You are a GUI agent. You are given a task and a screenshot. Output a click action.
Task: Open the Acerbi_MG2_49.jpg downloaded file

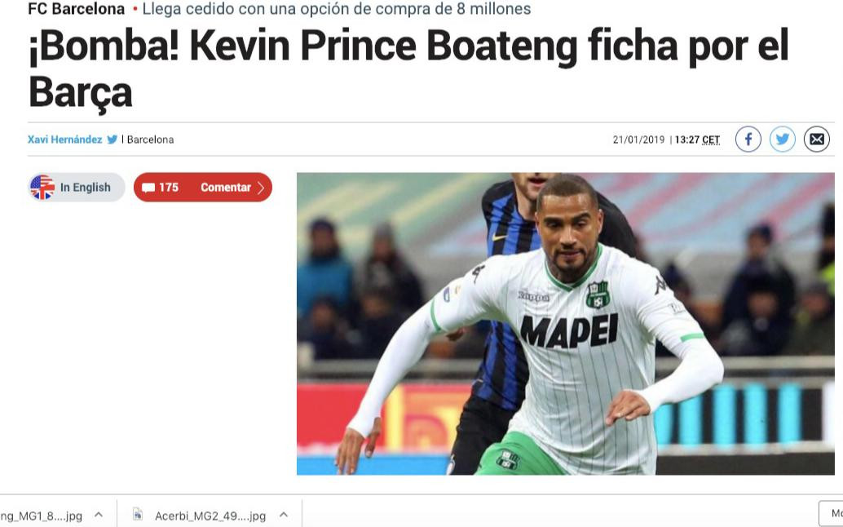click(210, 516)
